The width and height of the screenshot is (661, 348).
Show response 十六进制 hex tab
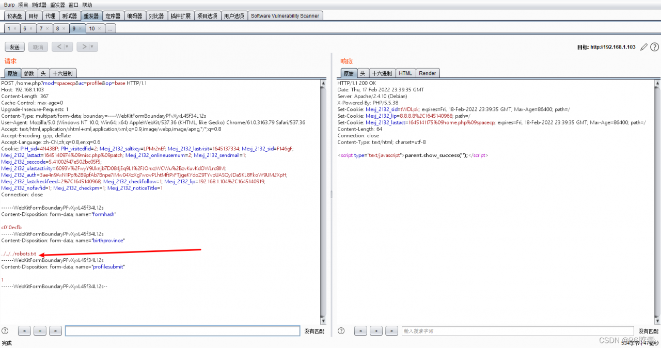point(382,73)
